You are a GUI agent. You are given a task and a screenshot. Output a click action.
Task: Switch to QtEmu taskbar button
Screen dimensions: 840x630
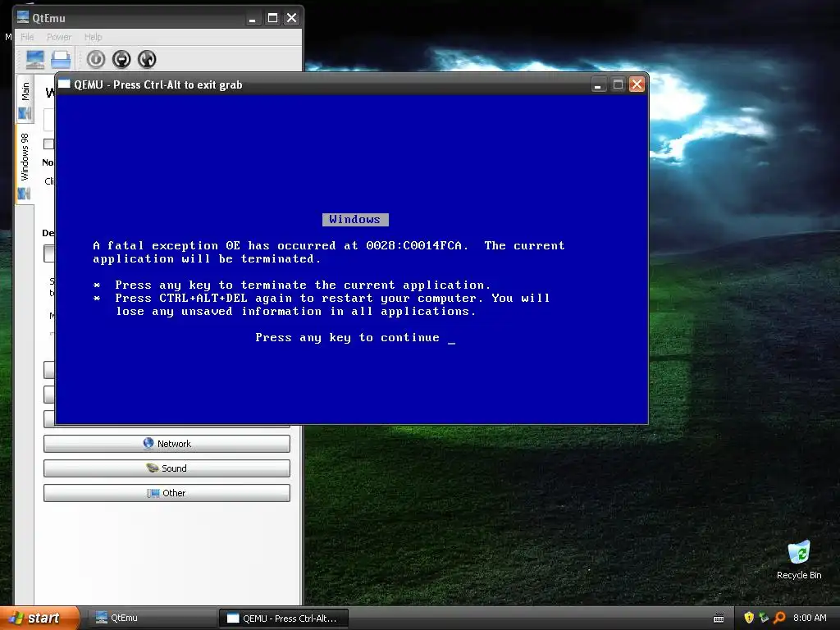pyautogui.click(x=151, y=619)
